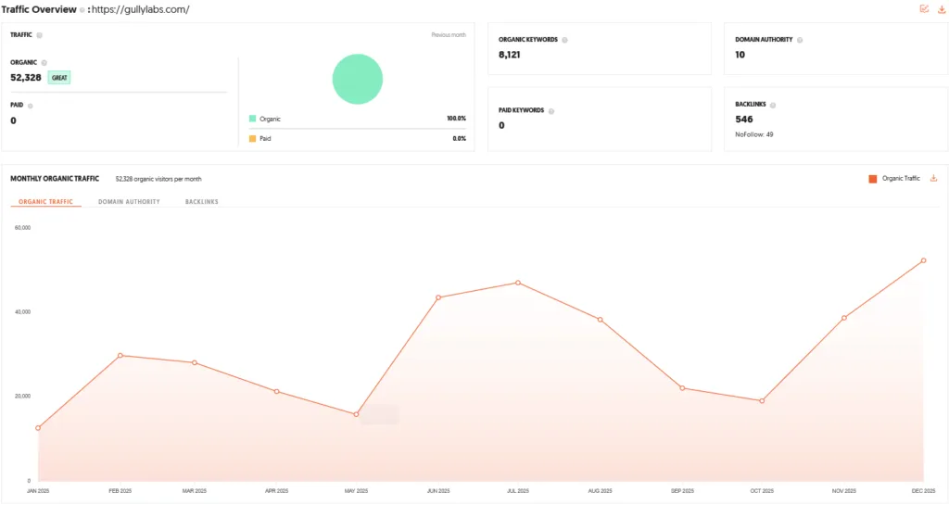Image resolution: width=949 pixels, height=505 pixels.
Task: Click the MONTHLY ORGANIC TRAFFIC heading
Action: [55, 179]
